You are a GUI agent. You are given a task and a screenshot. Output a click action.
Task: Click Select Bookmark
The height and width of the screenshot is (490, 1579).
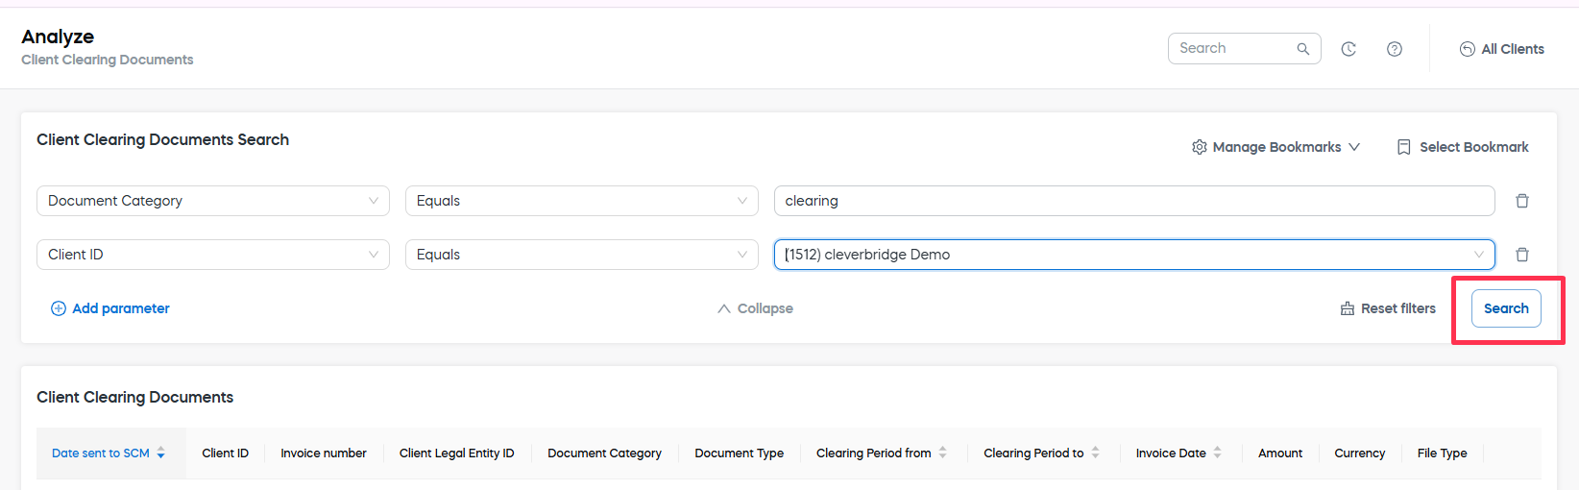[x=1463, y=147]
